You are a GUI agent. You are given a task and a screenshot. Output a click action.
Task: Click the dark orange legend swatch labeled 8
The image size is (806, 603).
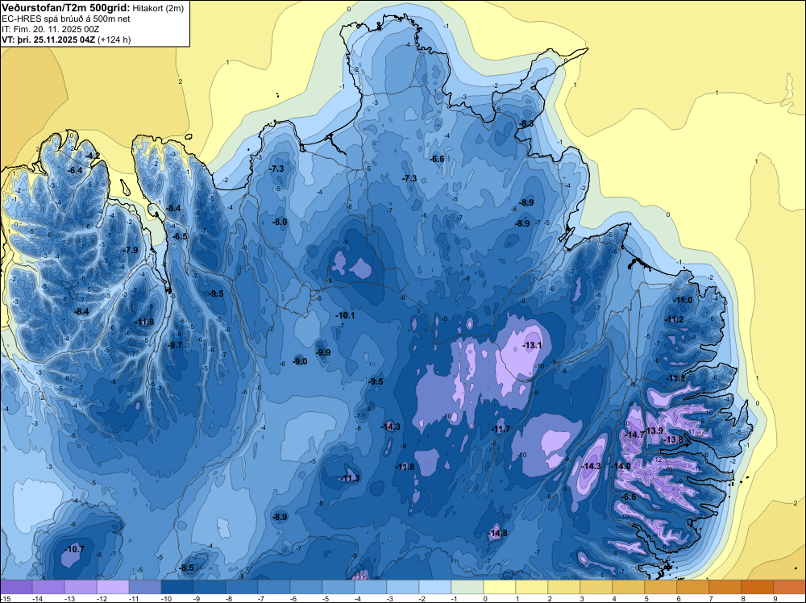point(757,587)
